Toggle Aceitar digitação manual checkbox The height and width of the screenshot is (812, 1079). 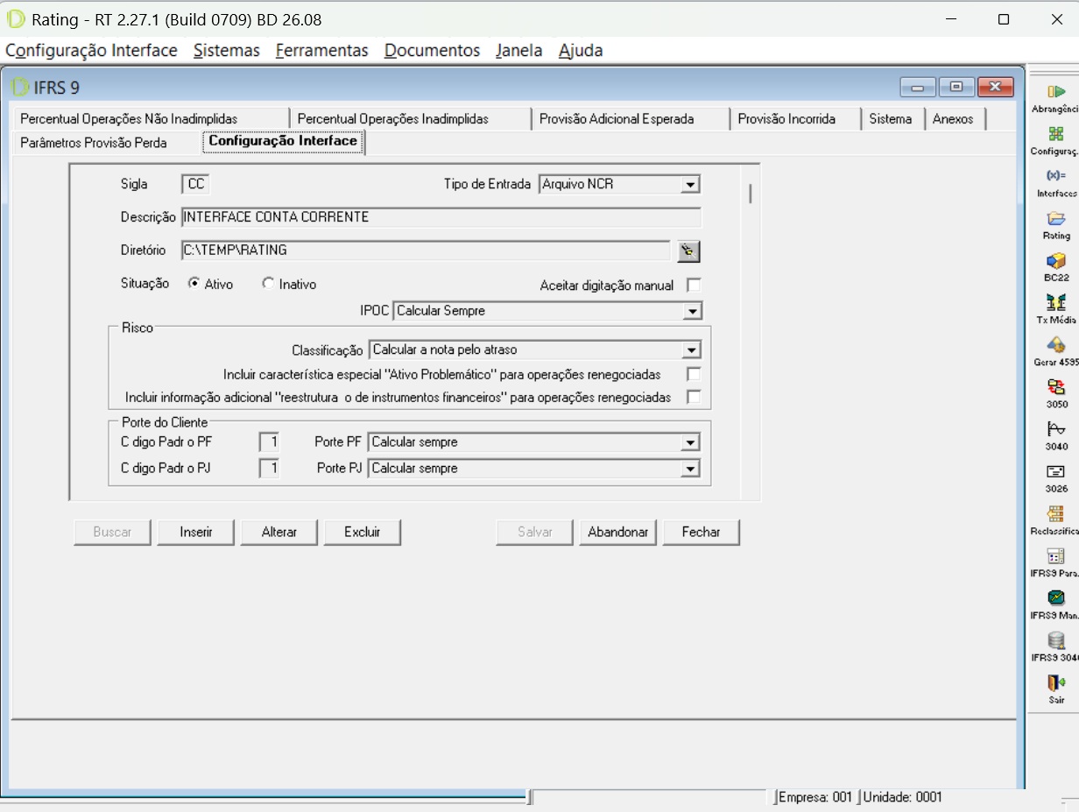[694, 285]
